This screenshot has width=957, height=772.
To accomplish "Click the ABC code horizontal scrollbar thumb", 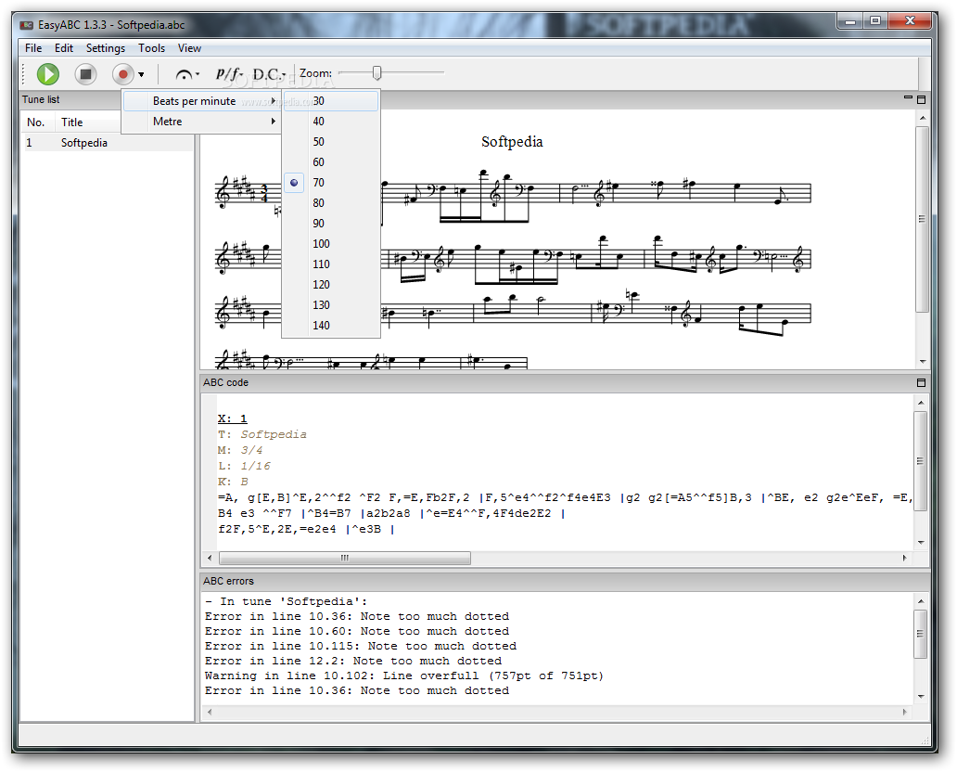I will (x=345, y=559).
